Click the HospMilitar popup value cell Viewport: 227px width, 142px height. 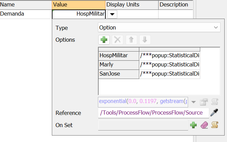[x=169, y=56]
